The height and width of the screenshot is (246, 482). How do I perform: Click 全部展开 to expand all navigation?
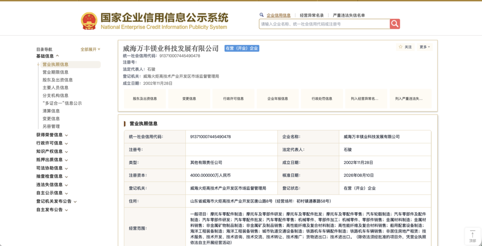pos(90,49)
